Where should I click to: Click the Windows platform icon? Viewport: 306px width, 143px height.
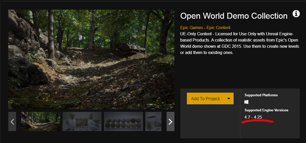click(246, 102)
